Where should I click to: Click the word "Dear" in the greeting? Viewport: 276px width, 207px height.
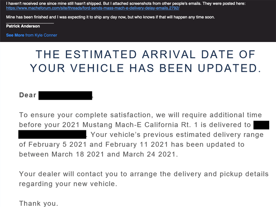tap(28, 95)
